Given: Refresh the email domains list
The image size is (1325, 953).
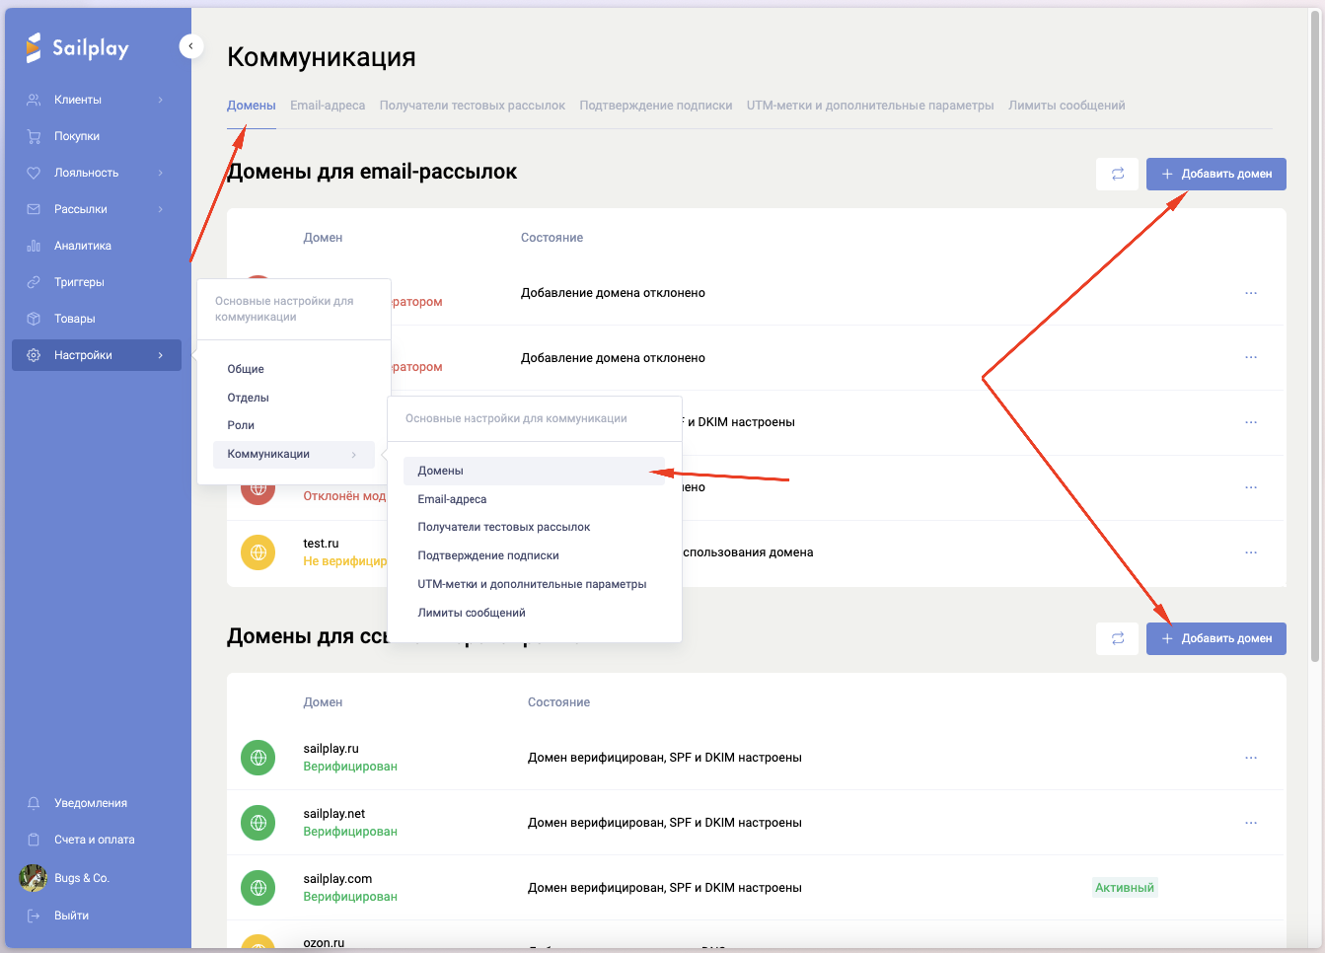Looking at the screenshot, I should tap(1117, 174).
